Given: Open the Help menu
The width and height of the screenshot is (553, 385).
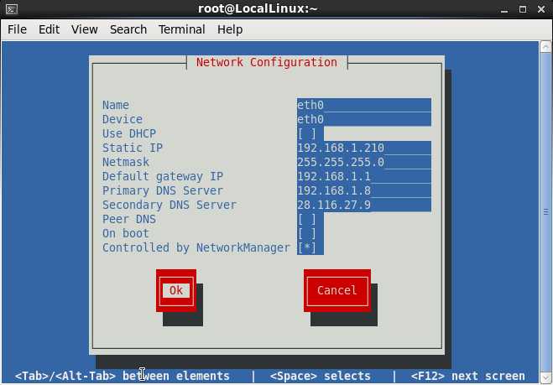Looking at the screenshot, I should 230,29.
